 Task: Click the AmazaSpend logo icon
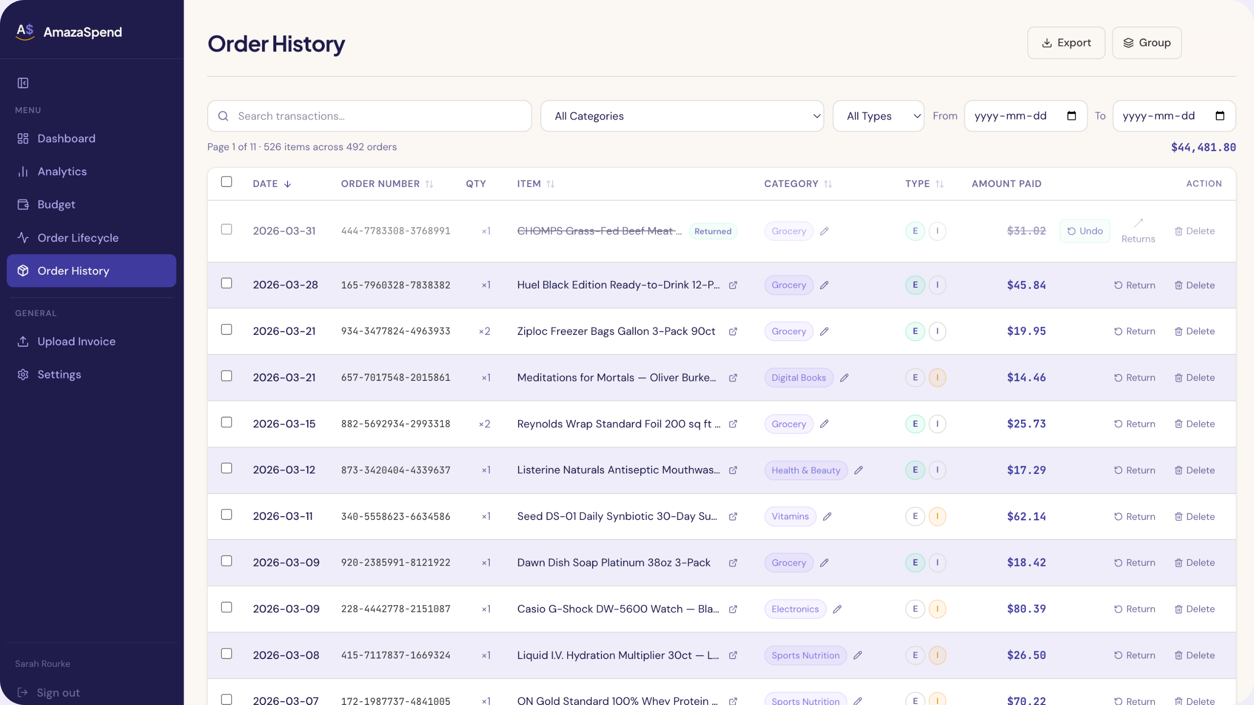point(25,32)
